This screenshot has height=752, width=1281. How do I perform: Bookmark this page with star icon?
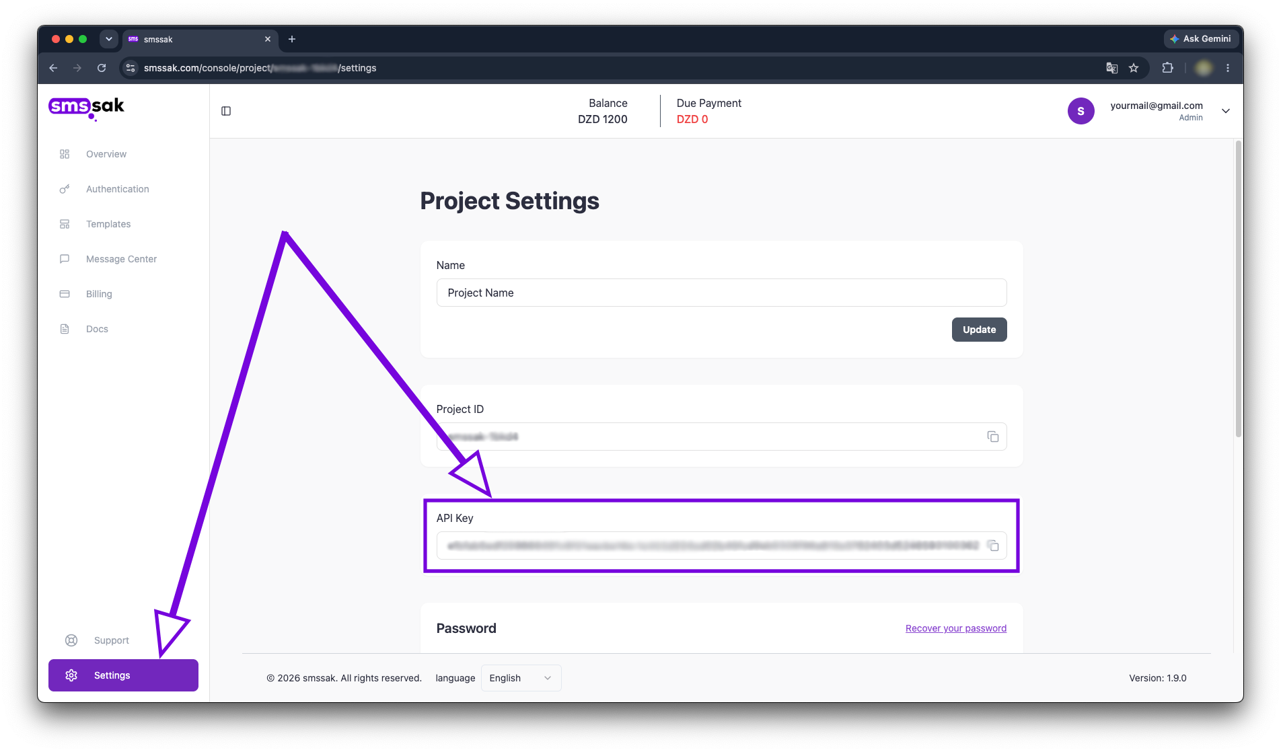1134,68
